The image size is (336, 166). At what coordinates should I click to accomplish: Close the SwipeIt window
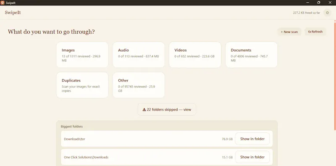(330, 3)
